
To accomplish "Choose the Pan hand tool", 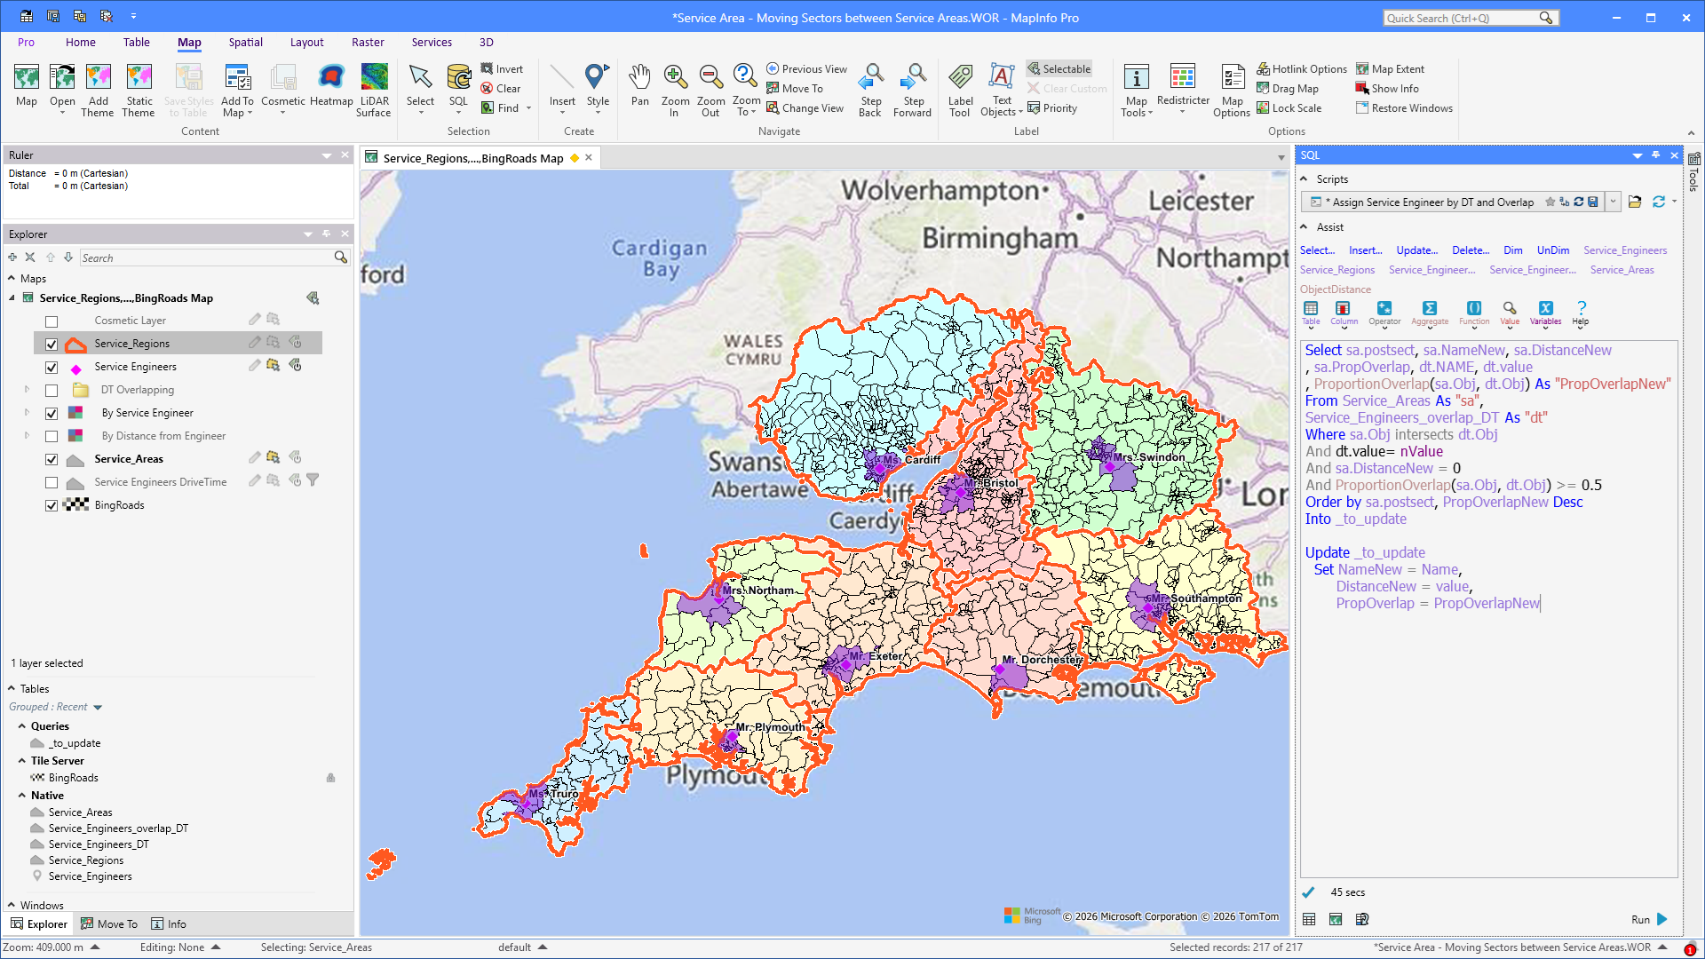I will pyautogui.click(x=639, y=85).
